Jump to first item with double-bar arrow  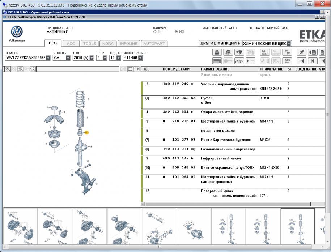tap(301, 61)
